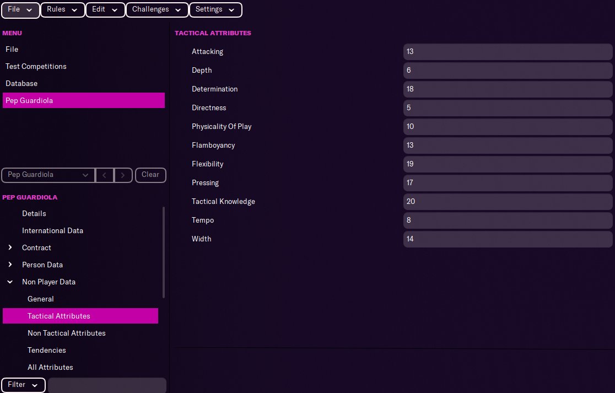Screen dimensions: 615x393
Task: Click the Tactical Knowledge label
Action: 223,202
